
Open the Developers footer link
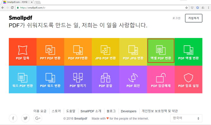129,111
